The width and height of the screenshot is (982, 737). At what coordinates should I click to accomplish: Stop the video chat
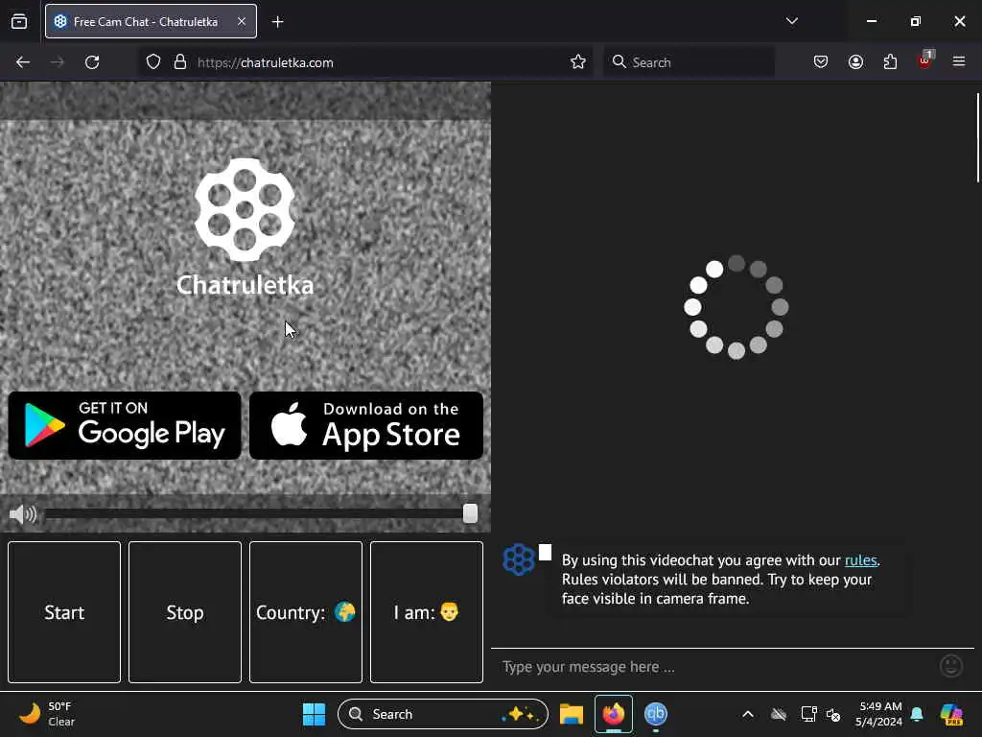click(x=185, y=612)
